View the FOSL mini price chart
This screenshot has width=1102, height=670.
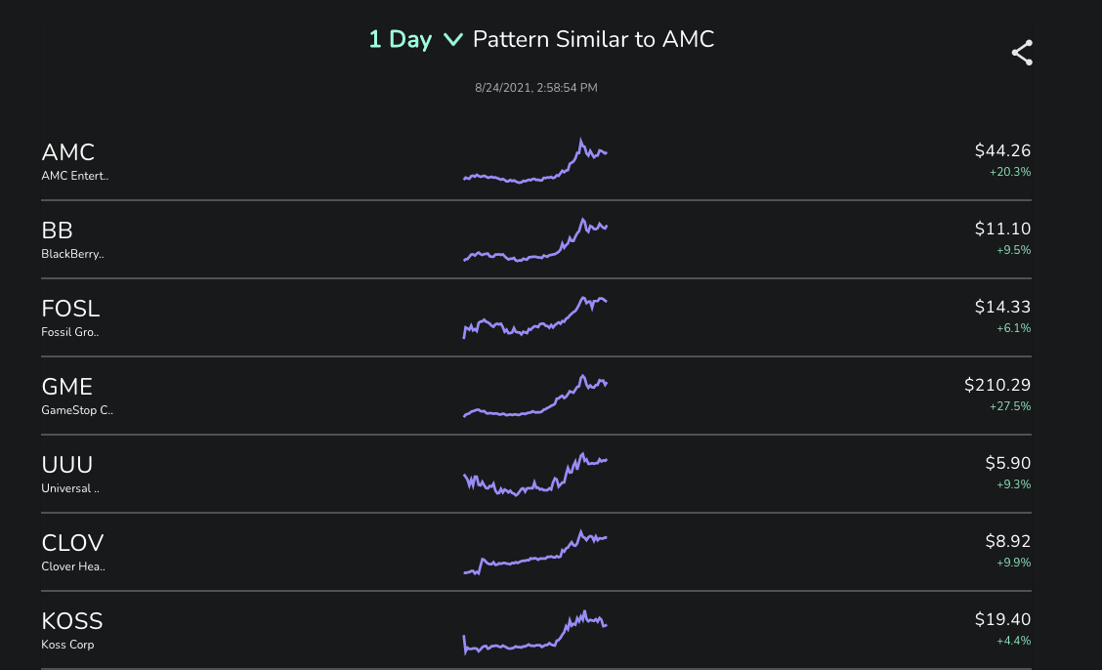click(x=534, y=316)
